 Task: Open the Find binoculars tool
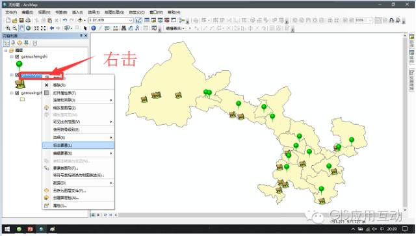point(123,28)
